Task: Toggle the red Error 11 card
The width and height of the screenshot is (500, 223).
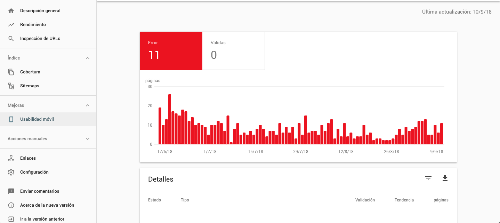Action: [x=171, y=51]
